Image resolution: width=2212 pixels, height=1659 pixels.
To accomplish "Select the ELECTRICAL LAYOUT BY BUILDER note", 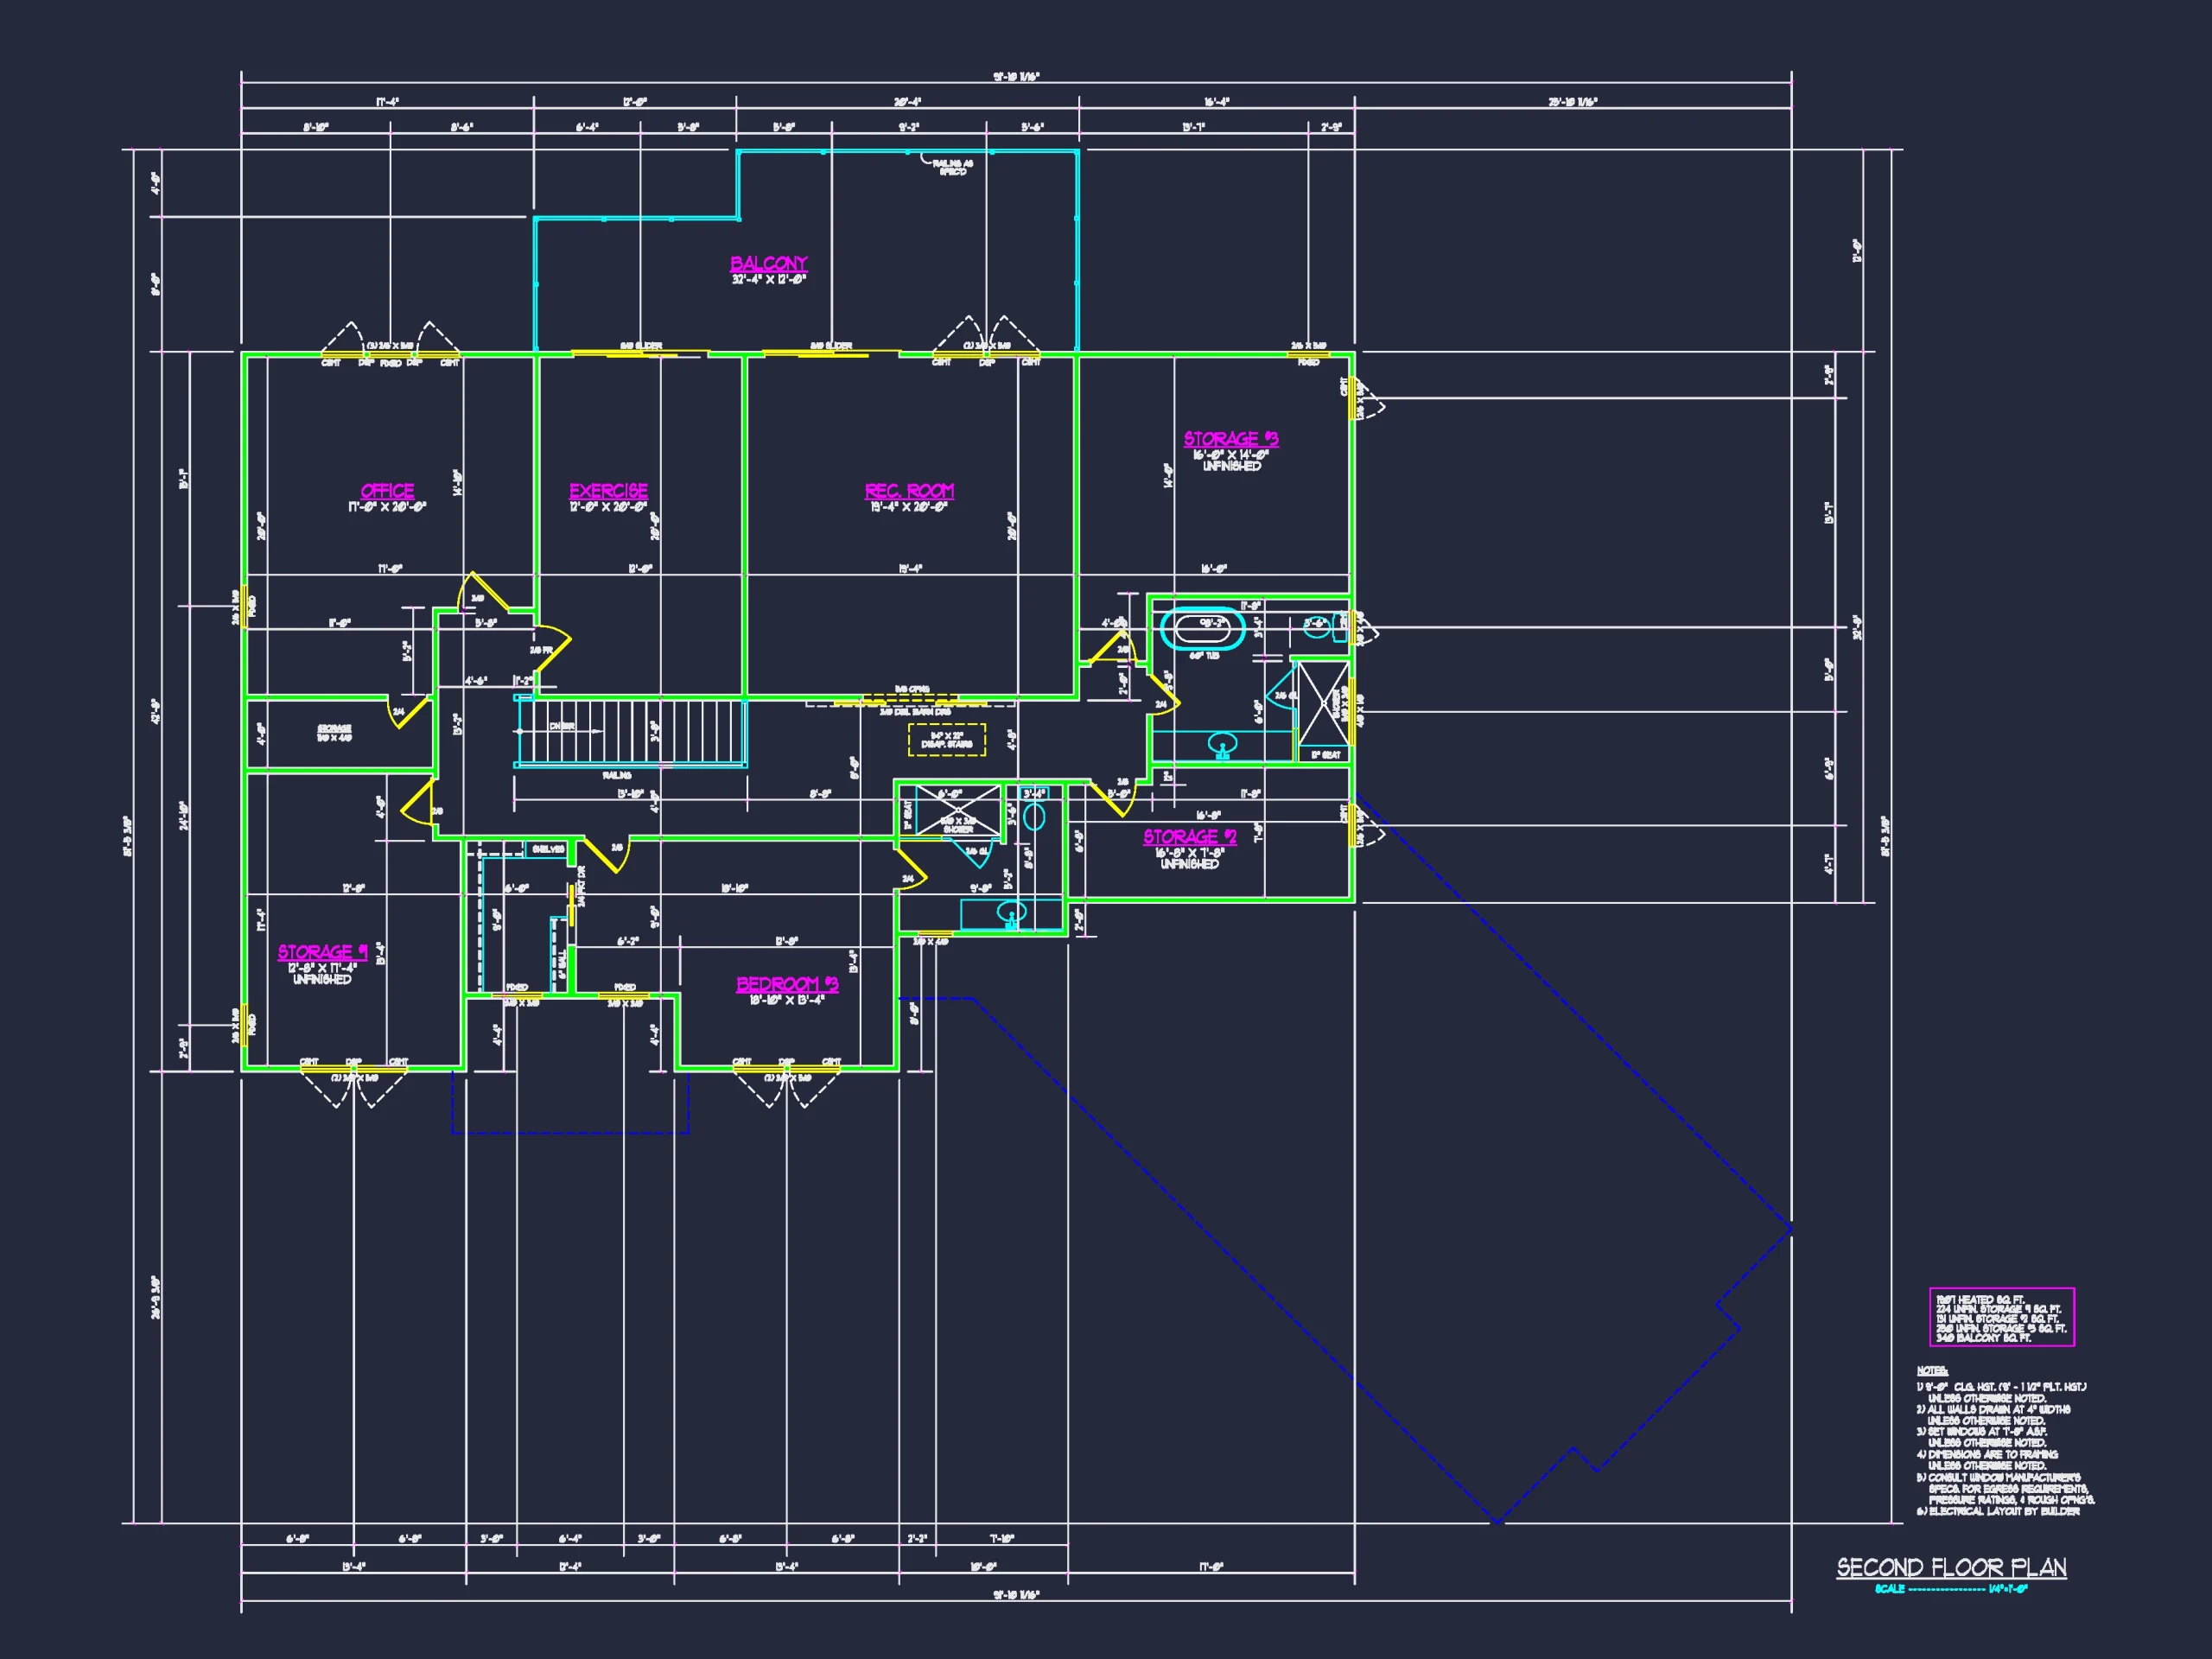I will 1998,1511.
